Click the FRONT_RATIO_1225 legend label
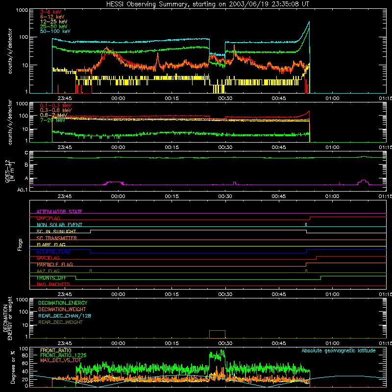Screen dimensions: 392x392 (x=63, y=355)
